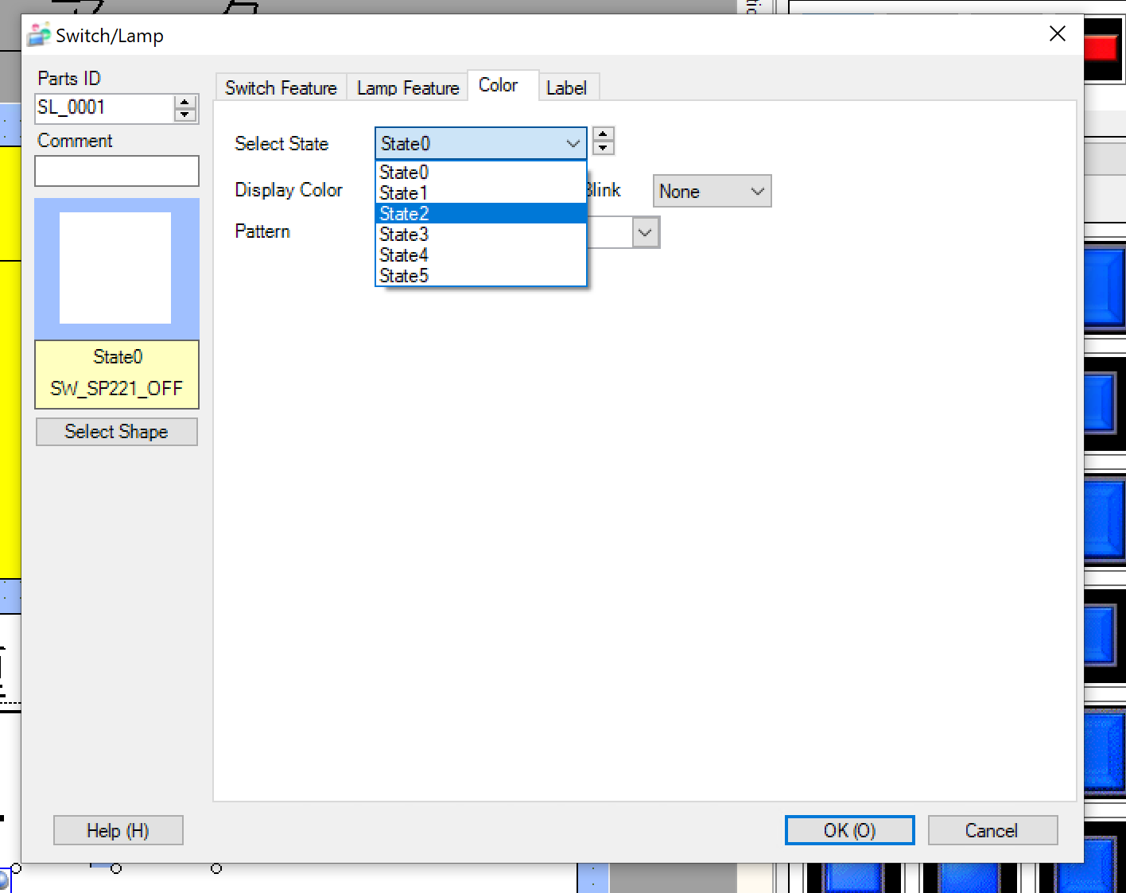Step state up using the spinner arrow

click(x=604, y=134)
